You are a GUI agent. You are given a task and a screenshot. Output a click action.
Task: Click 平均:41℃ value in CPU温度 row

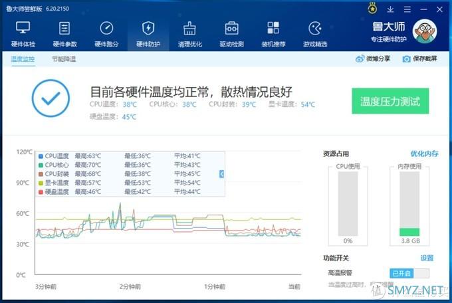coord(187,156)
